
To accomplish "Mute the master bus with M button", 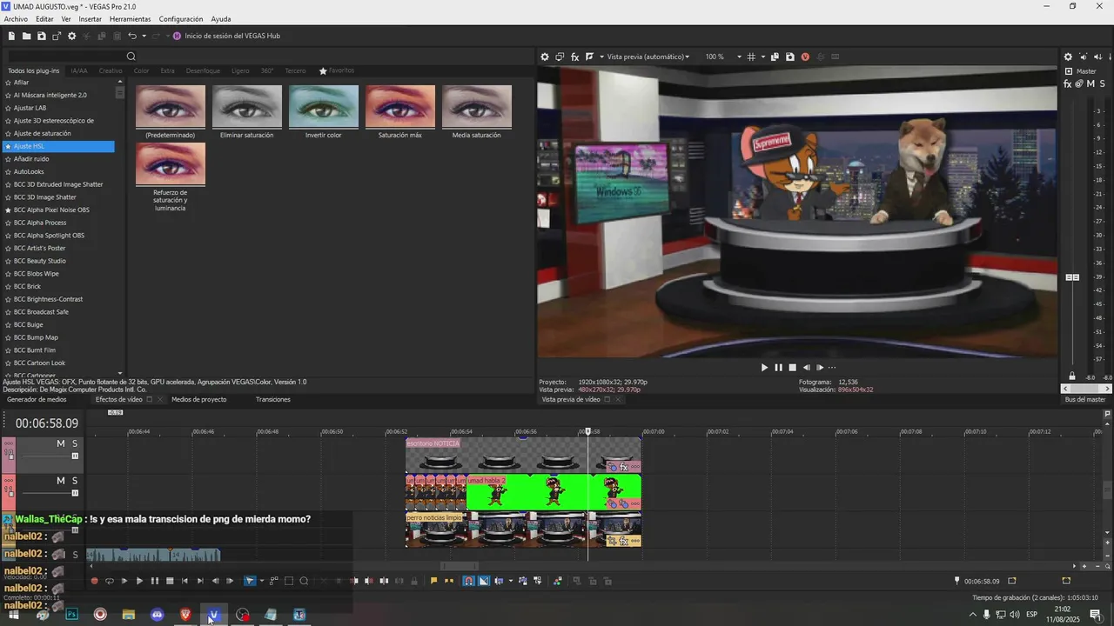I will coord(1091,84).
